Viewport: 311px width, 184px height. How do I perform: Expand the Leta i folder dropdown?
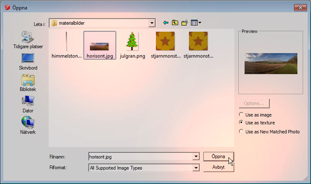[x=152, y=23]
